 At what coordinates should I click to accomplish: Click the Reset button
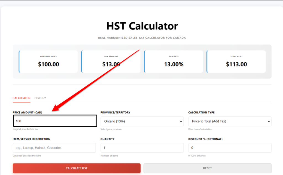(207, 168)
